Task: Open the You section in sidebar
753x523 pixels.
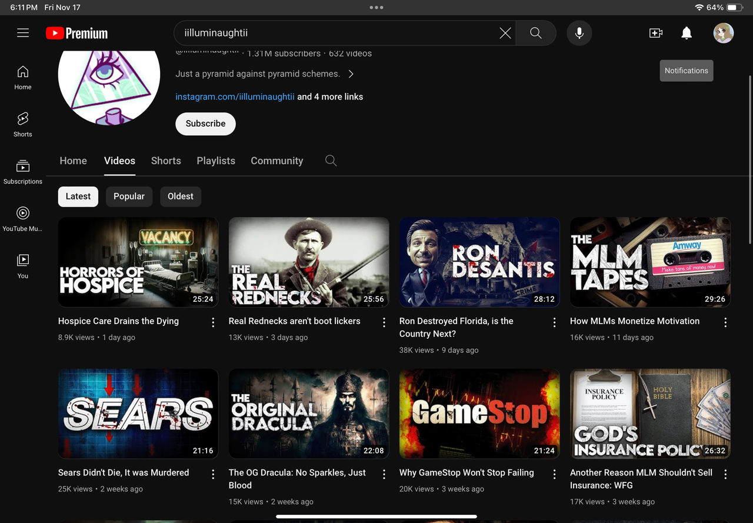Action: pyautogui.click(x=23, y=266)
